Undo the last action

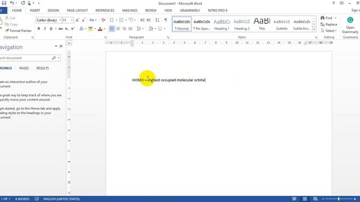(12, 3)
